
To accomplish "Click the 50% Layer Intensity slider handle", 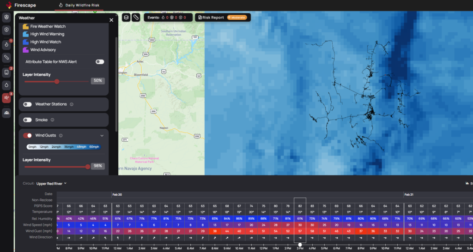I will (x=57, y=81).
